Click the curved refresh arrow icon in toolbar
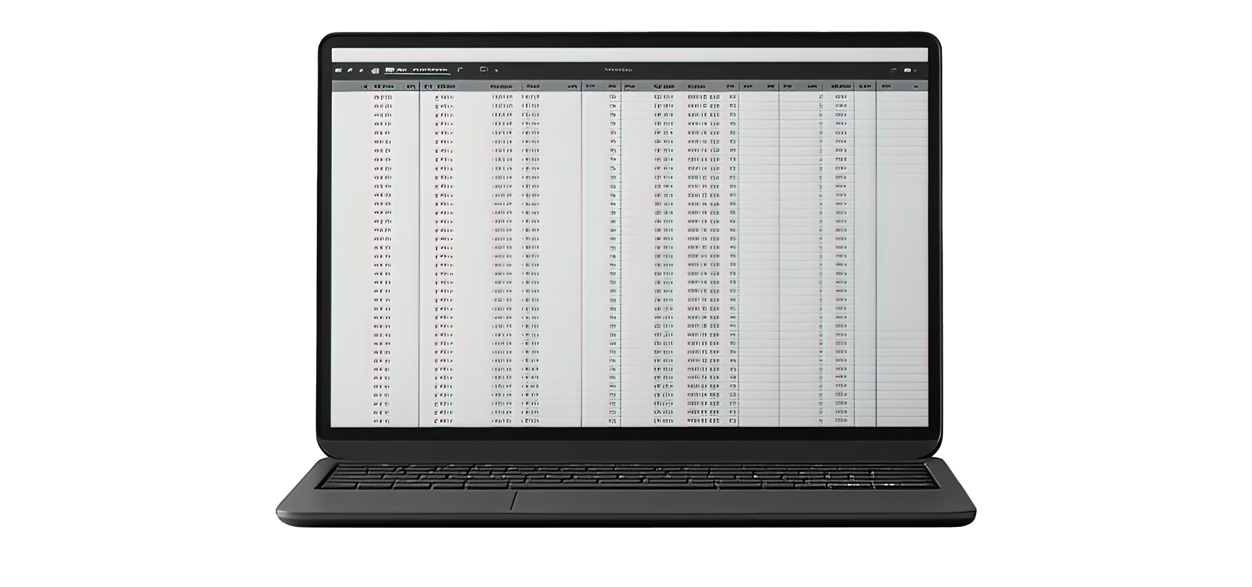This screenshot has width=1252, height=587. click(x=460, y=70)
